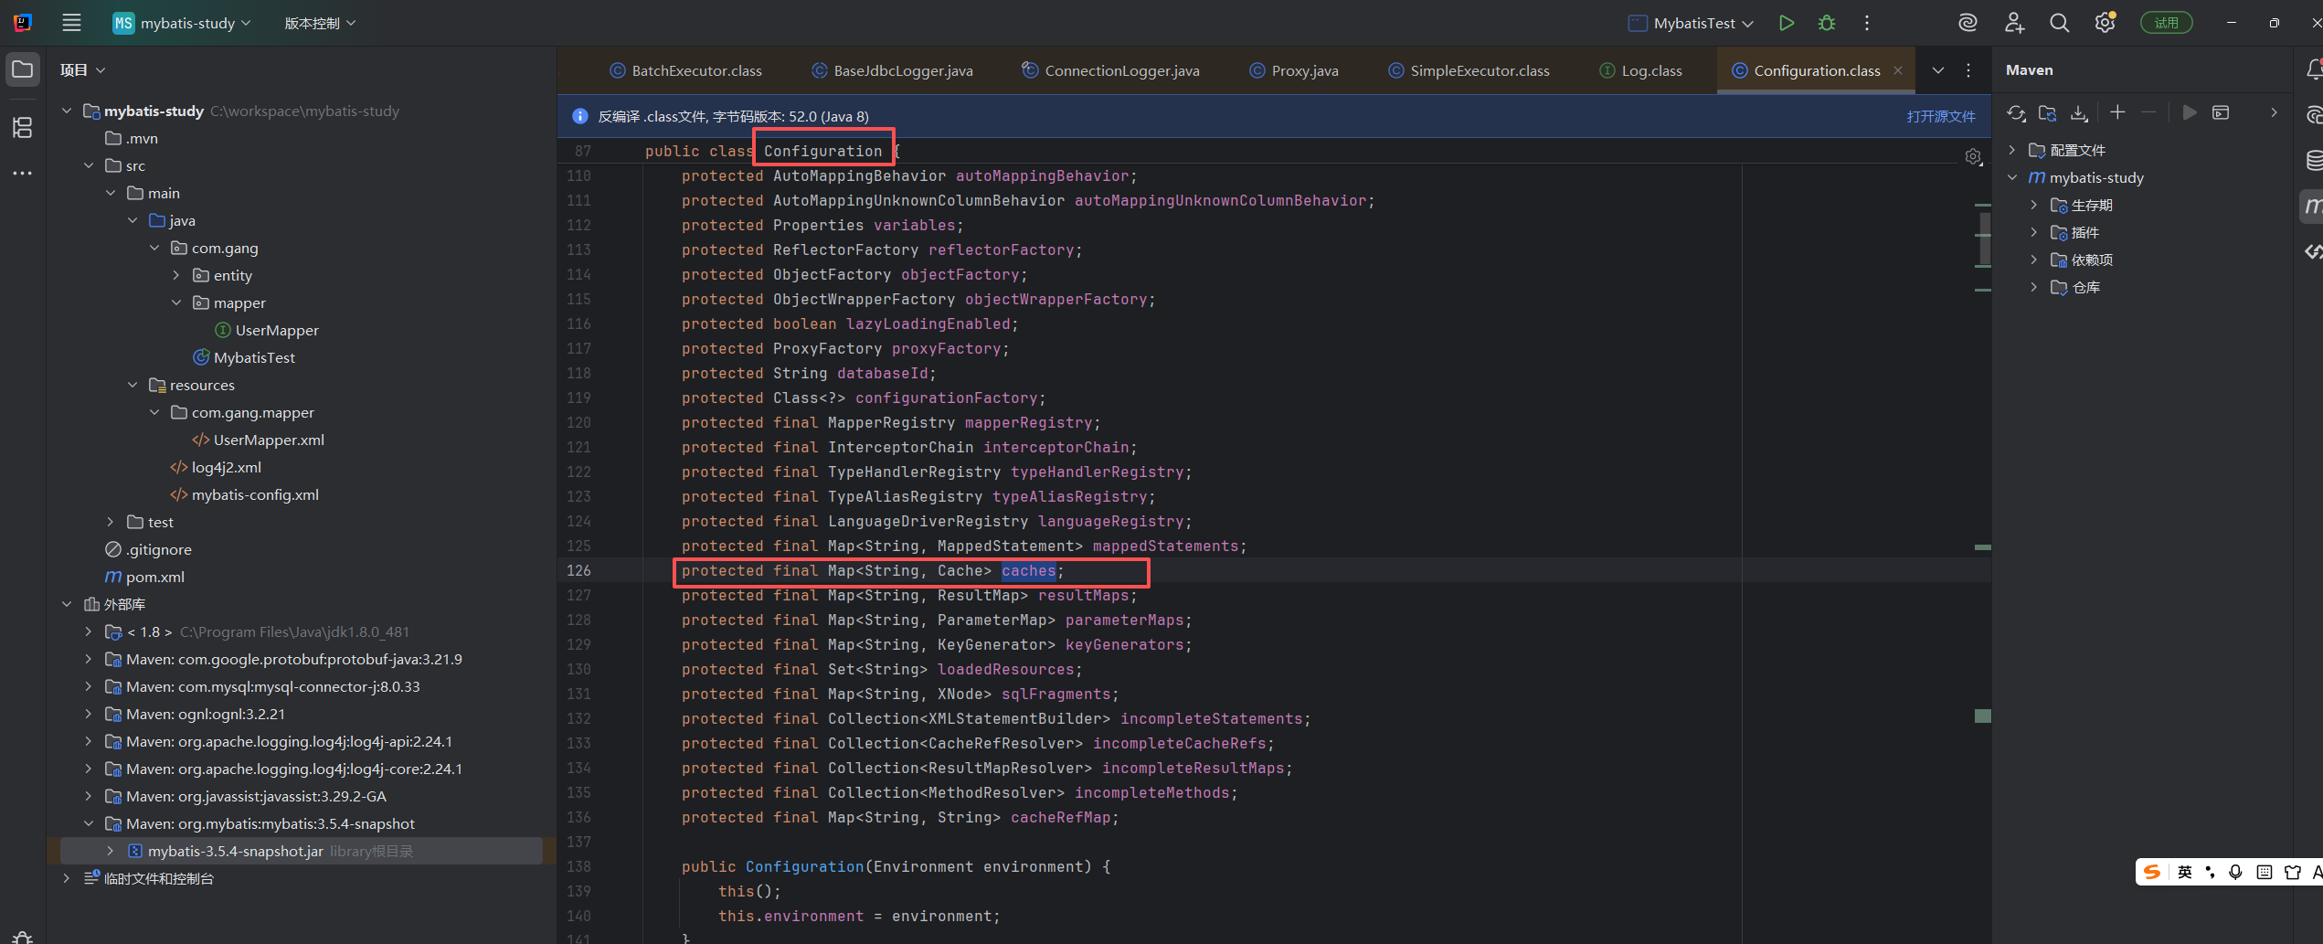Switch to ConnectionLogger.java tab

pos(1111,70)
